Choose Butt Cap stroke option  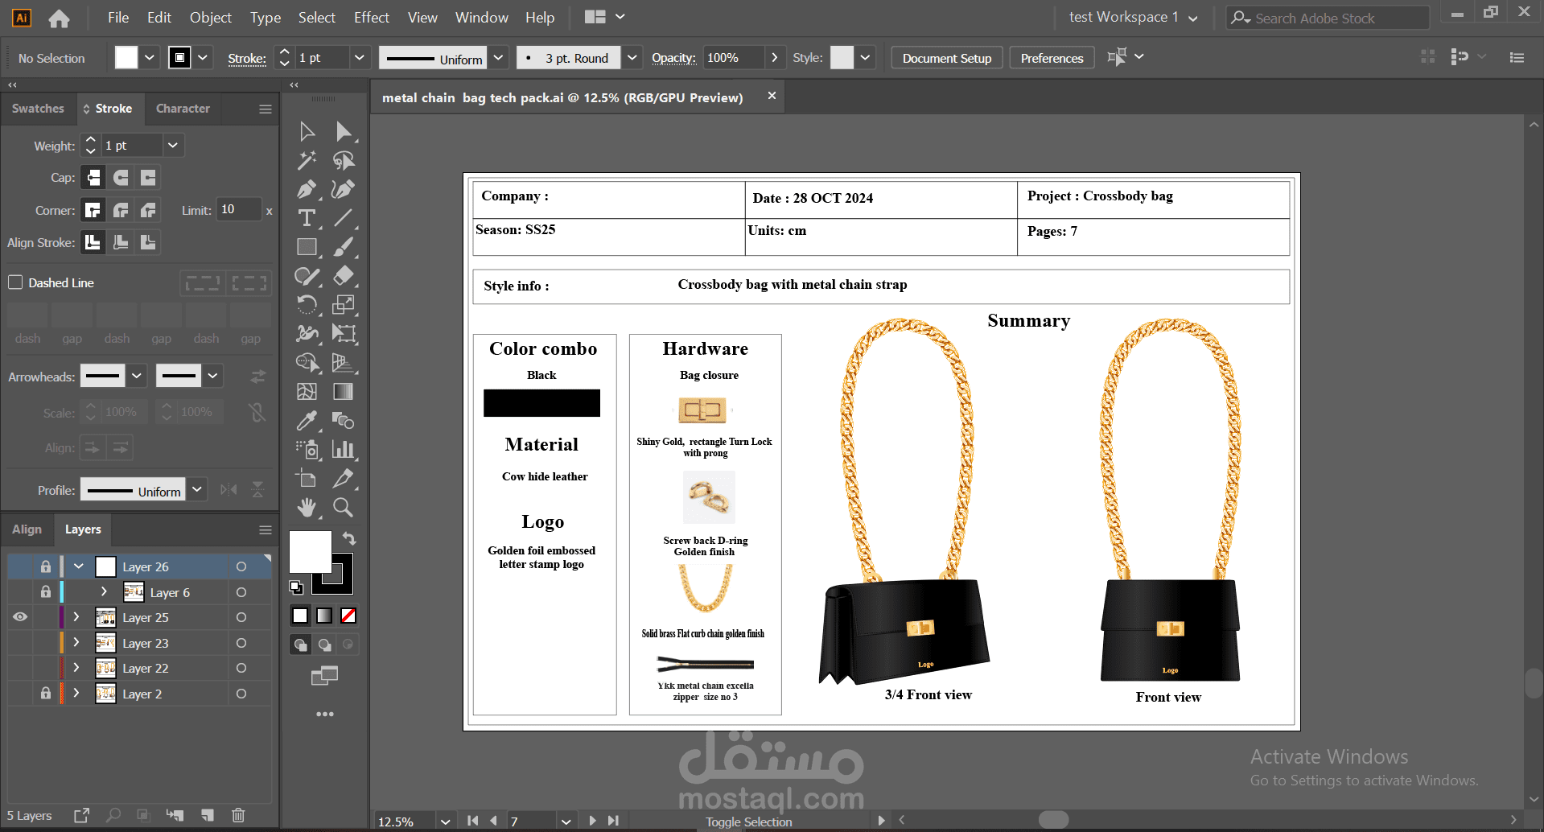pyautogui.click(x=93, y=177)
